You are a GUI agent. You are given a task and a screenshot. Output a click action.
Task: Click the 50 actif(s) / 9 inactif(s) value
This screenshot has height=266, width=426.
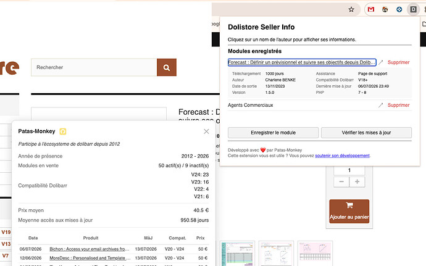(183, 165)
